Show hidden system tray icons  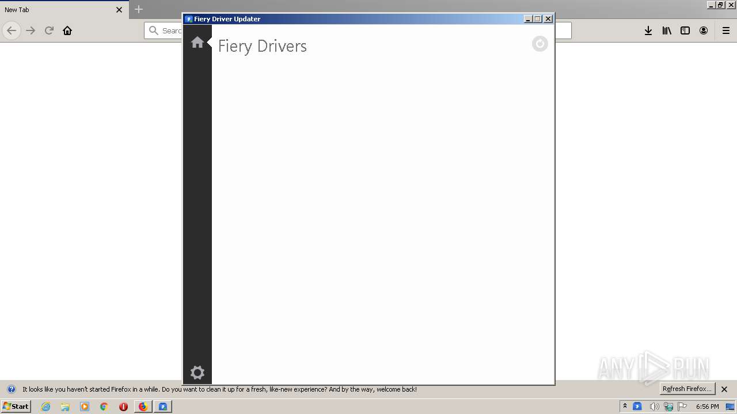[x=625, y=407]
